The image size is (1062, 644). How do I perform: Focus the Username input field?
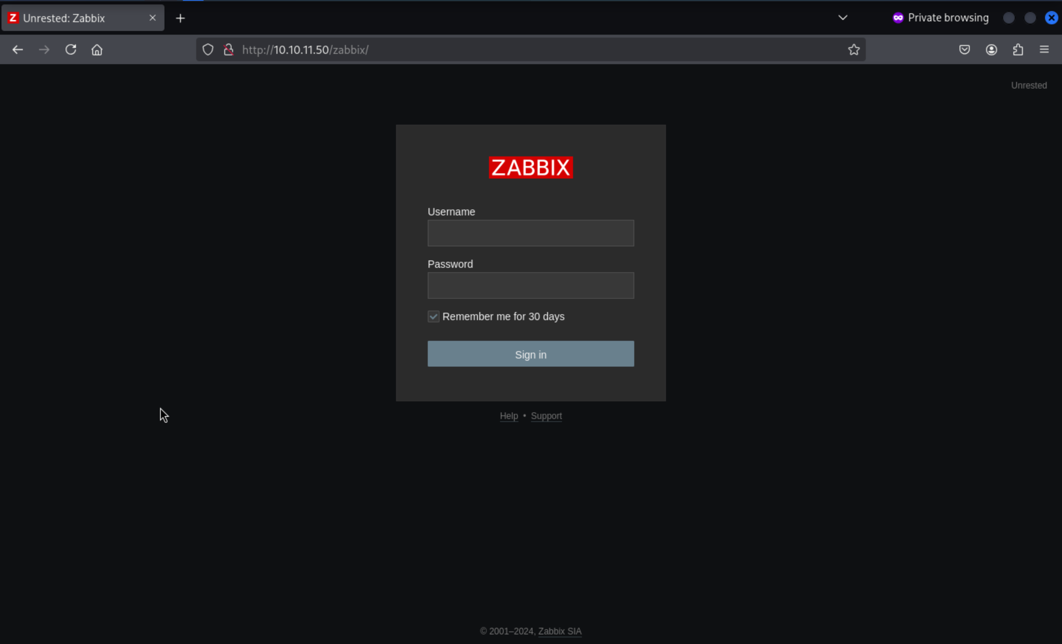(531, 233)
